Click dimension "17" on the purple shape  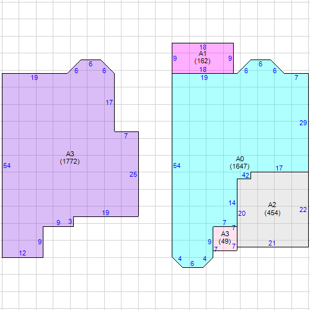click(109, 102)
